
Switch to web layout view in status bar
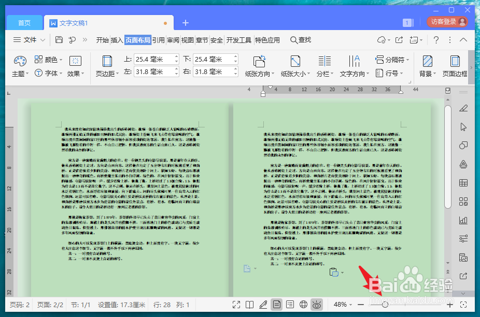coord(303,305)
